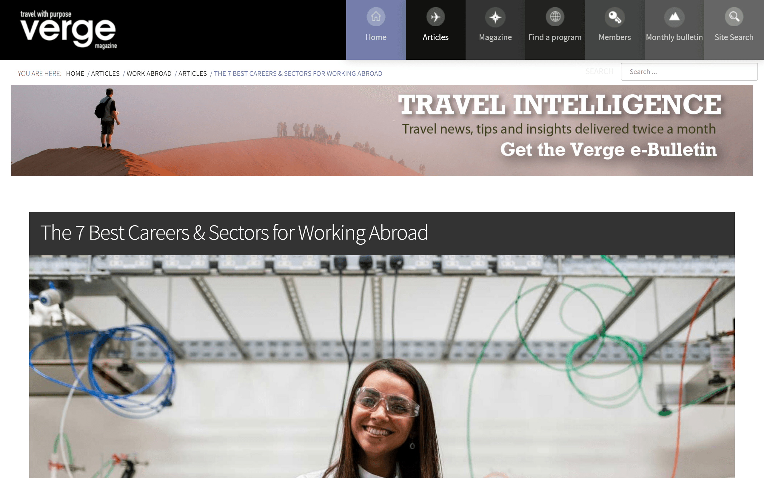Click the article's lab scientist photo
The height and width of the screenshot is (478, 764).
pos(382,366)
